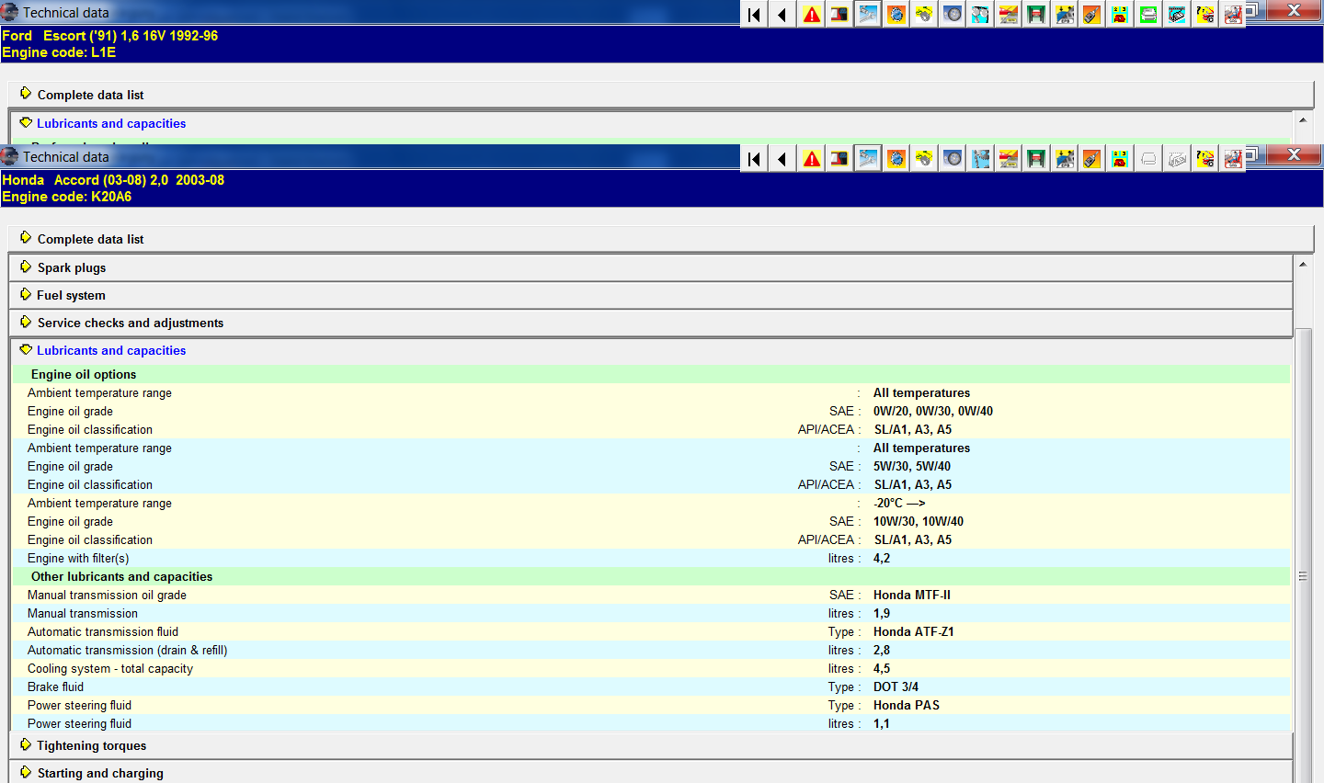The image size is (1324, 783).
Task: Open Complete data list in Honda window
Action: pos(90,239)
